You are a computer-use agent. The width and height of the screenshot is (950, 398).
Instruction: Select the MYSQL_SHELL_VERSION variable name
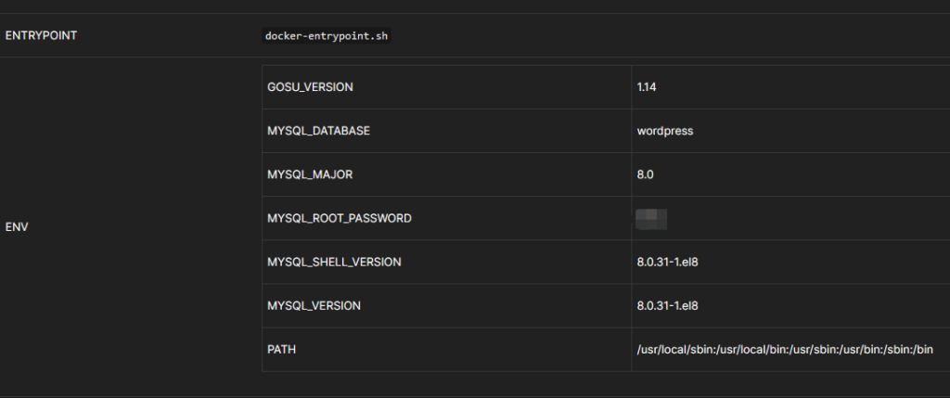tap(334, 262)
